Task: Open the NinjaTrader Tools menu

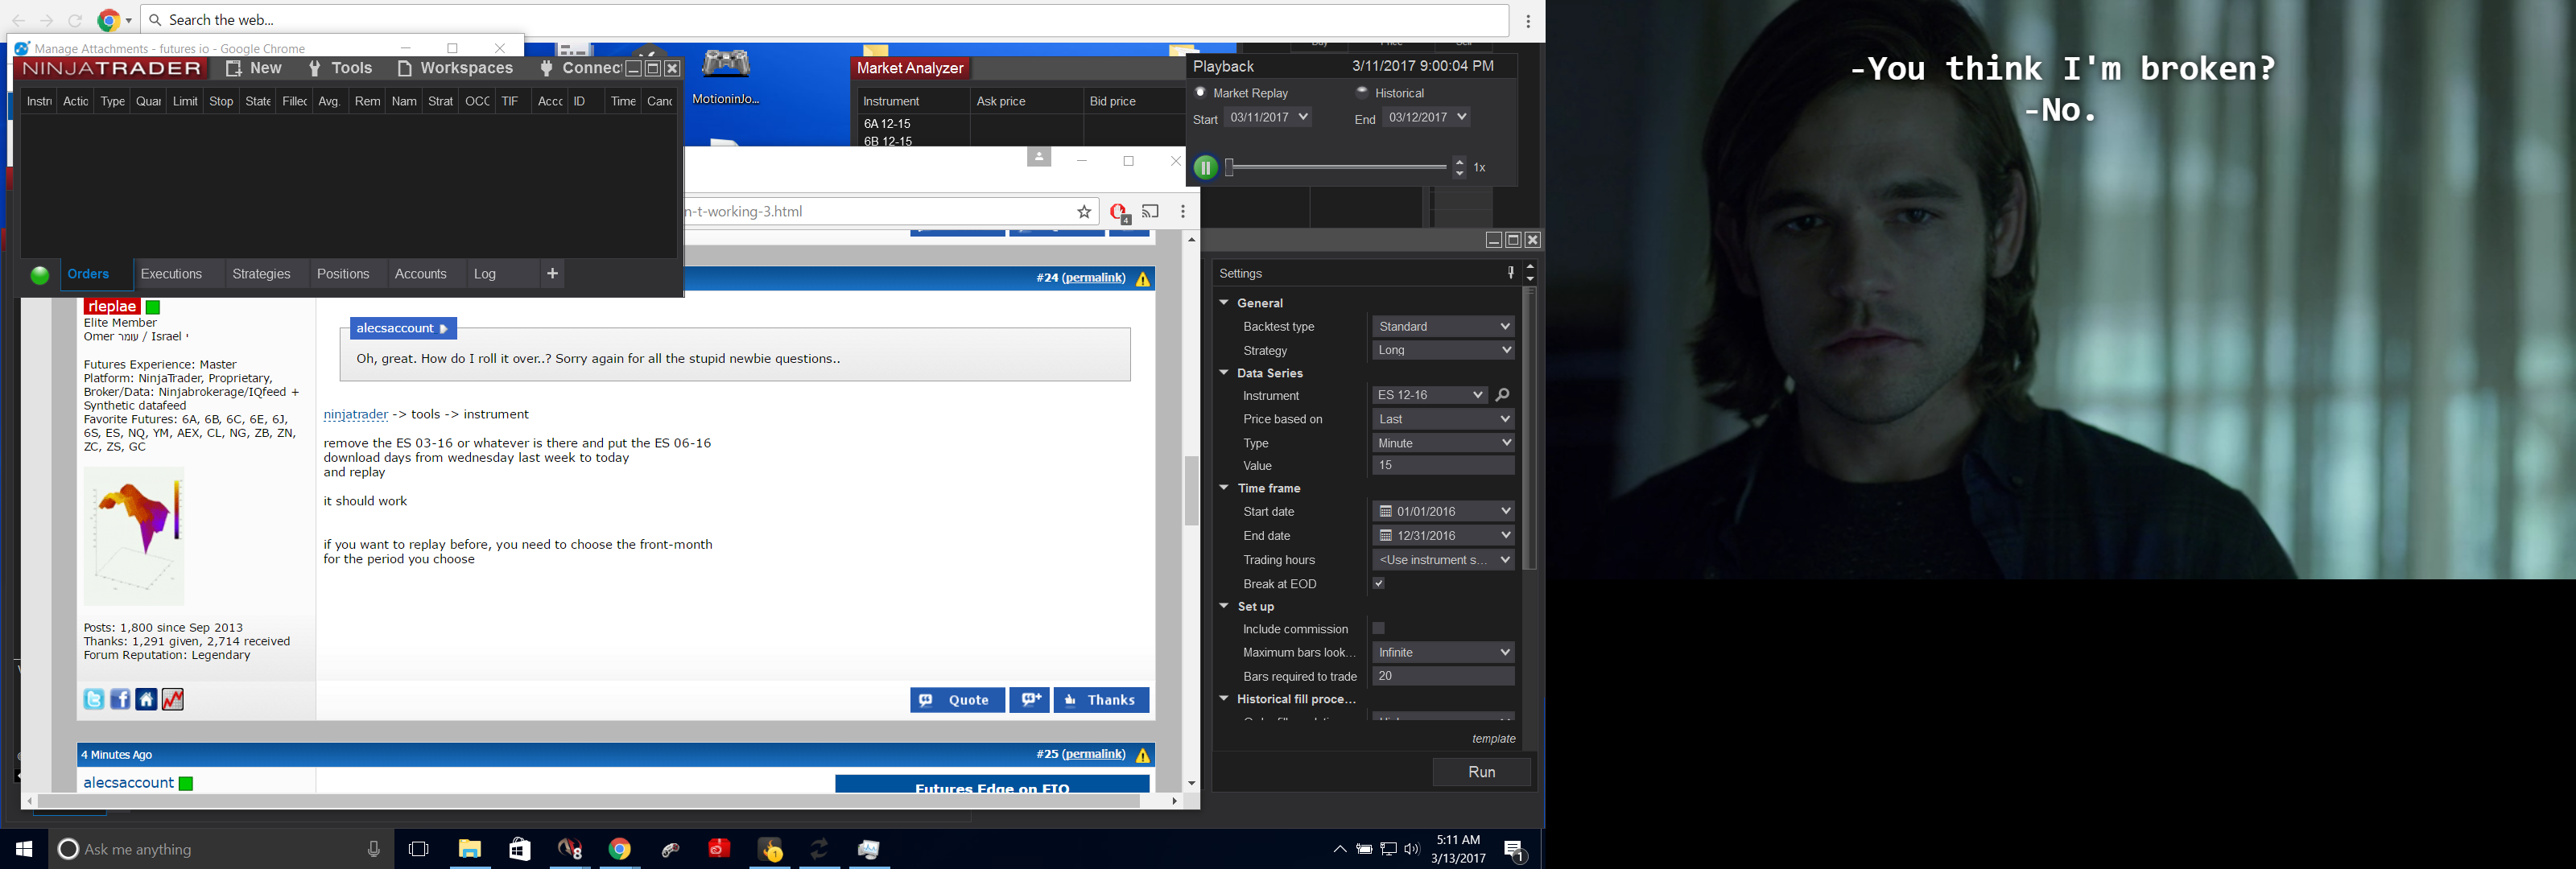Action: [x=341, y=68]
